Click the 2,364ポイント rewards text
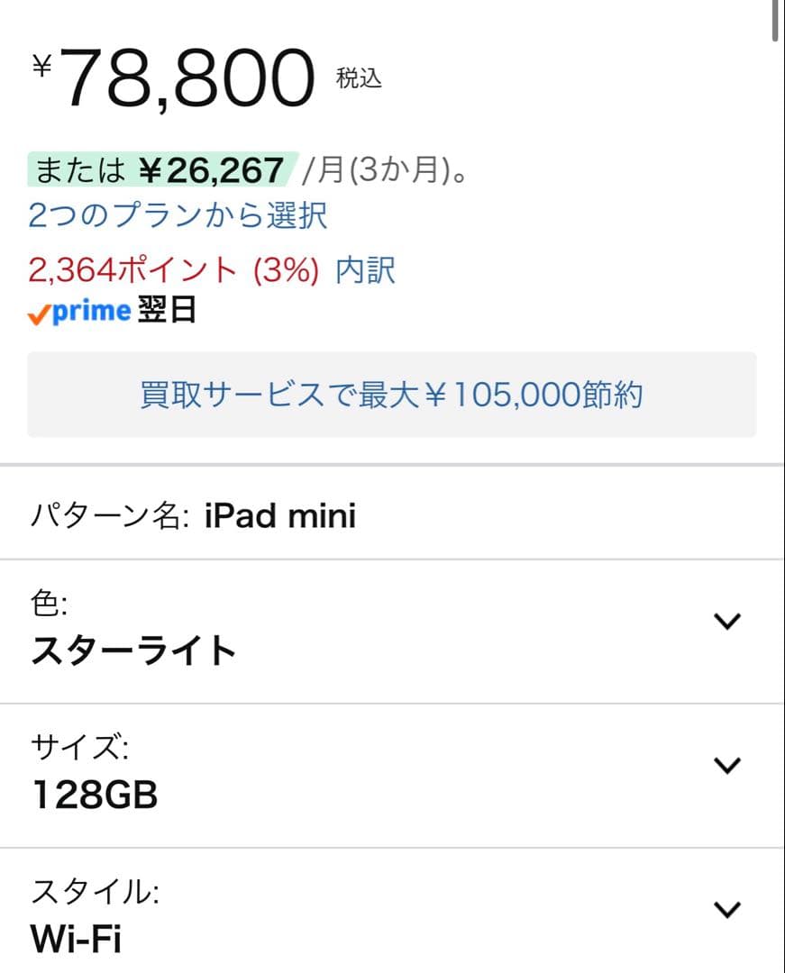The image size is (785, 973). 122,268
